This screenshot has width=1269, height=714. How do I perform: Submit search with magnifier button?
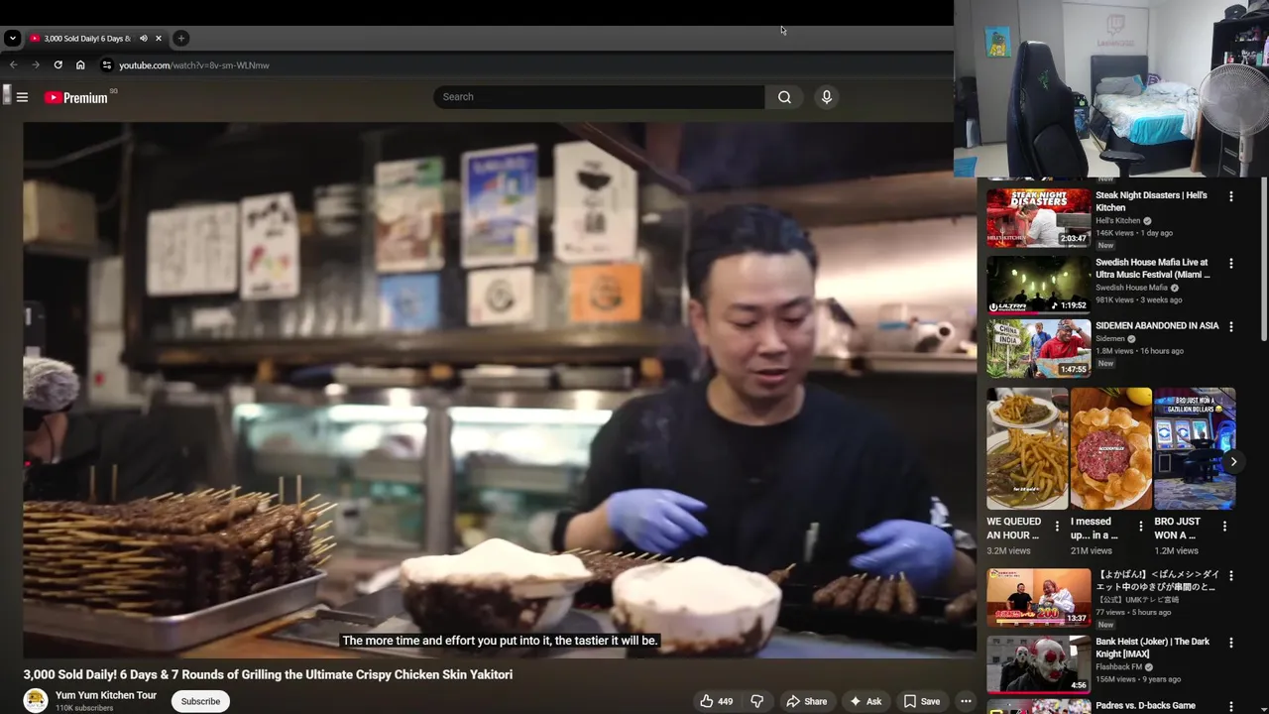pyautogui.click(x=784, y=97)
